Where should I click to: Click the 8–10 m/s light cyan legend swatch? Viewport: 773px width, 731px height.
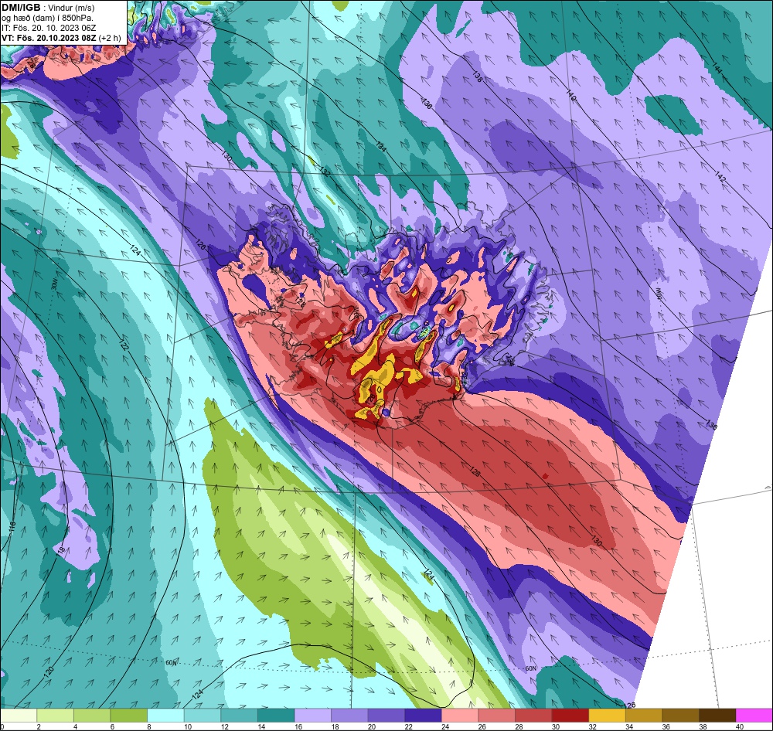pos(165,716)
